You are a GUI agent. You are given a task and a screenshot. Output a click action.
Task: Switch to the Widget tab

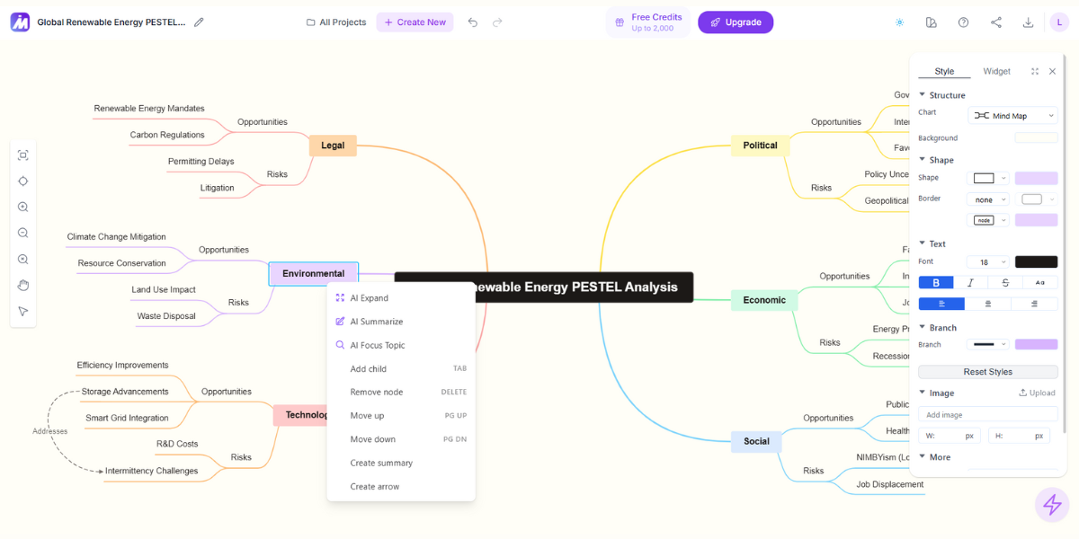(996, 71)
